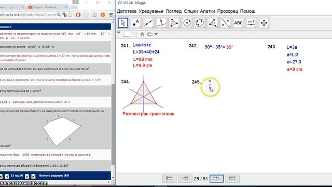Select the Move arrow tool in GeoGebra

pos(123,23)
